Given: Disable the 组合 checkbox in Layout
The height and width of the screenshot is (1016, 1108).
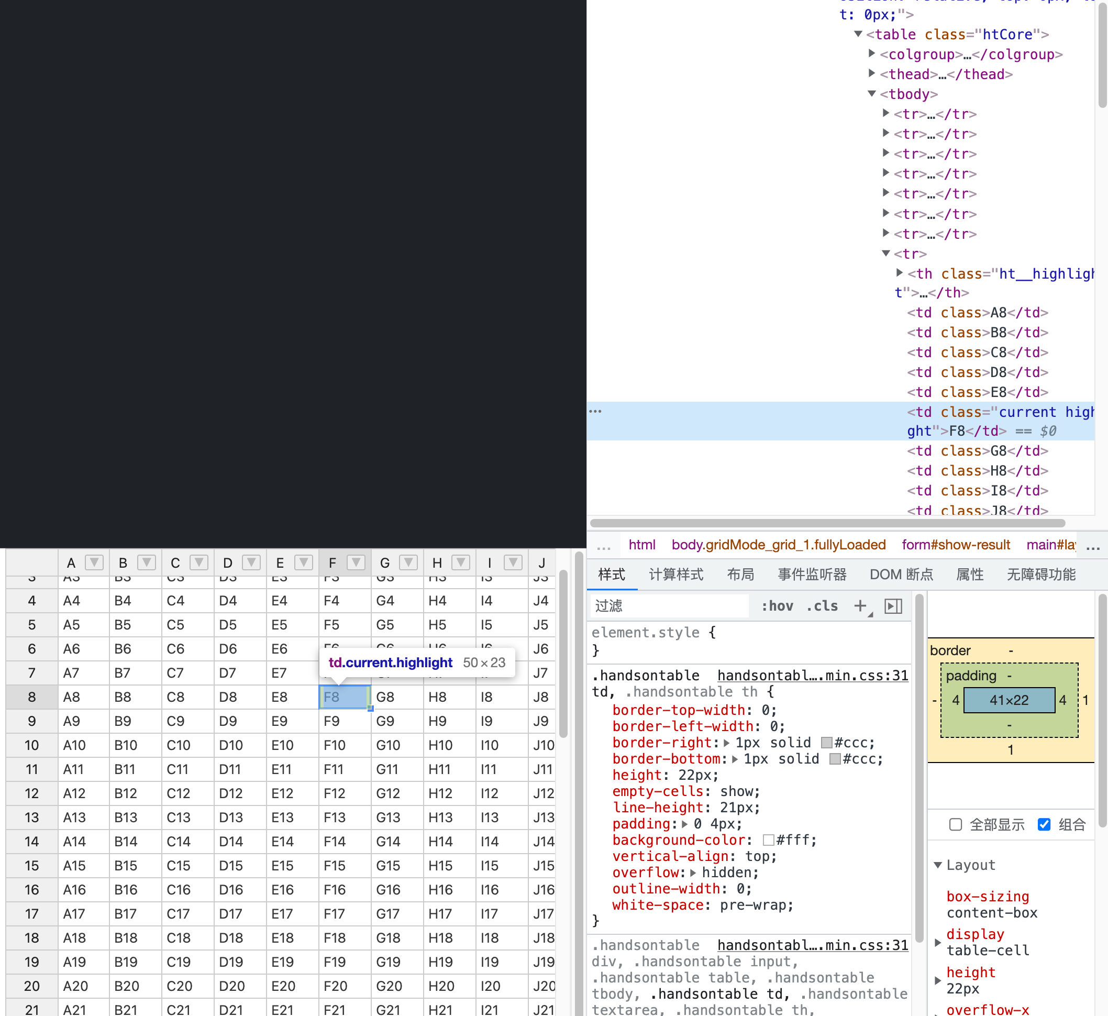Looking at the screenshot, I should [1044, 825].
